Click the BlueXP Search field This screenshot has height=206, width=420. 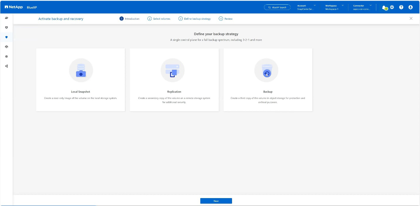point(277,7)
